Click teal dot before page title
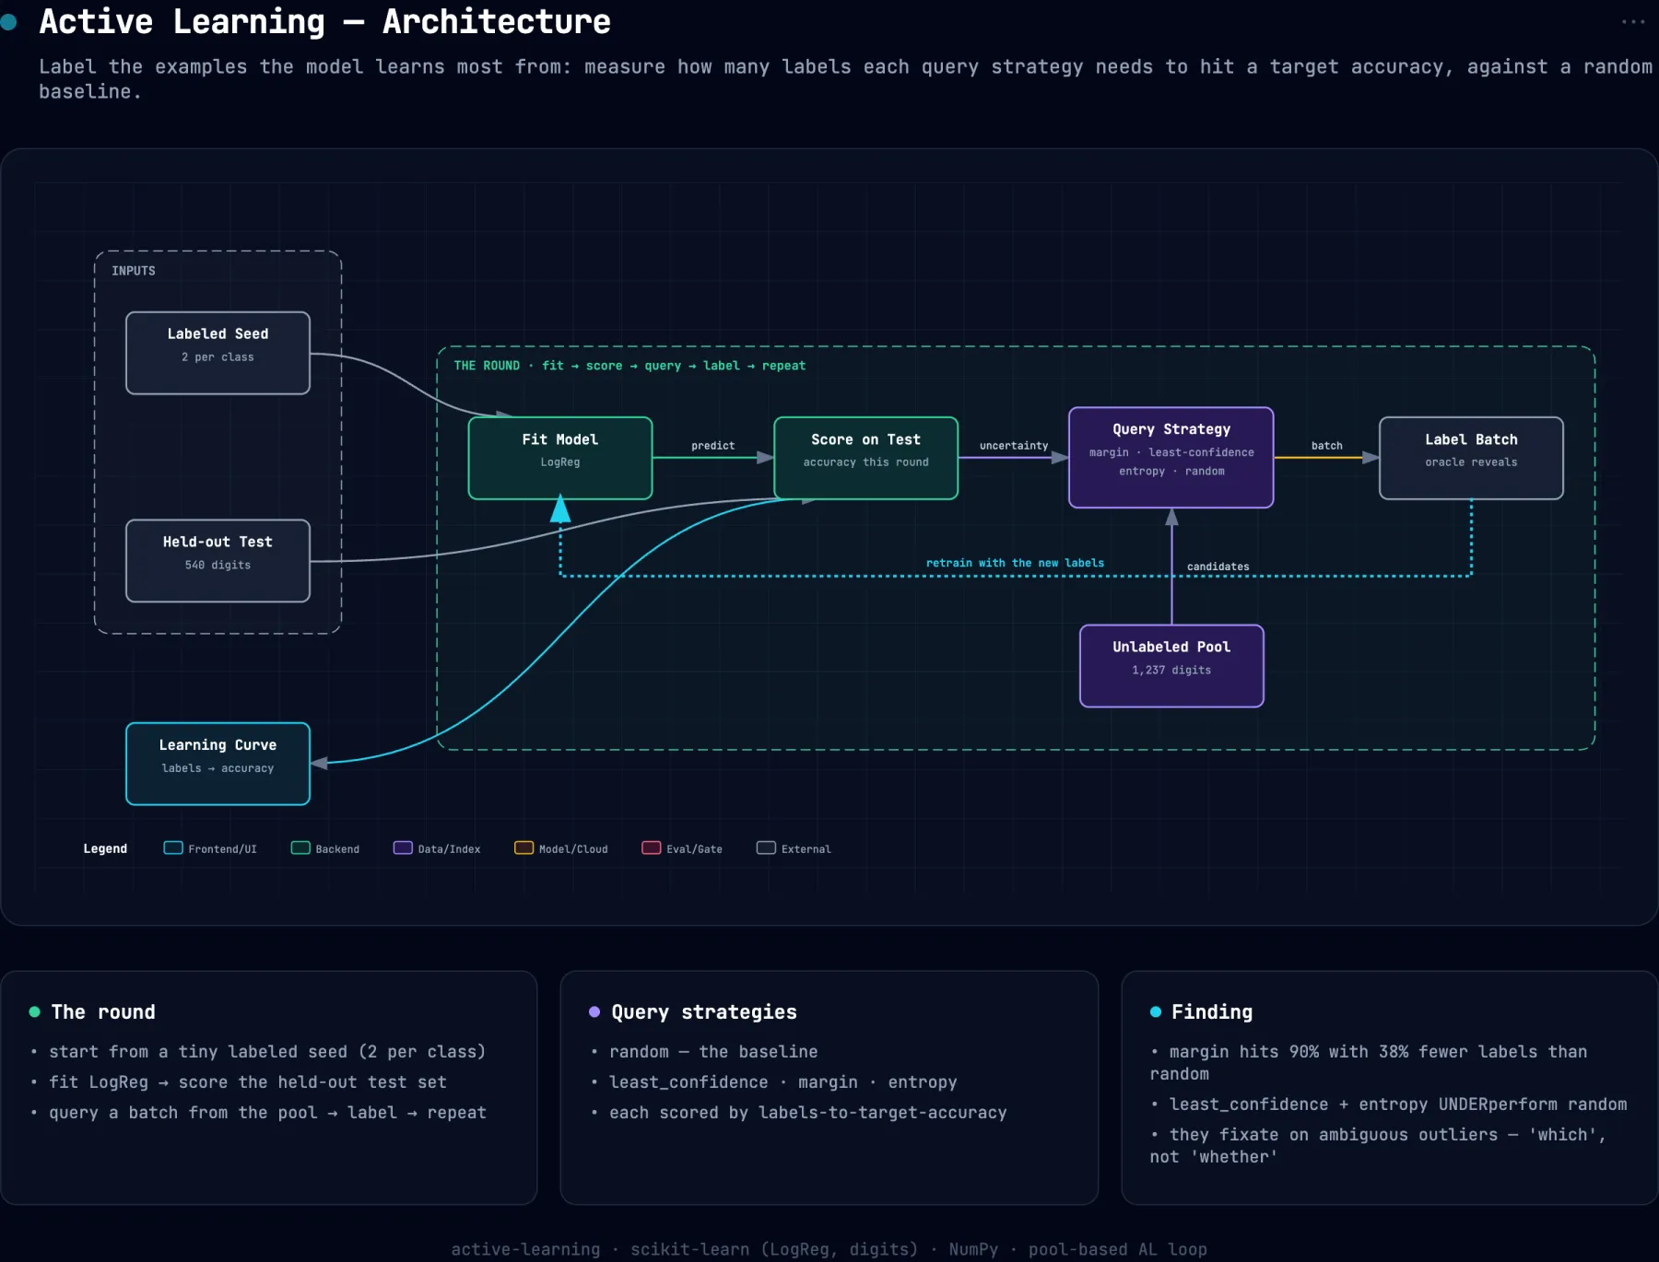1659x1262 pixels. 9,22
